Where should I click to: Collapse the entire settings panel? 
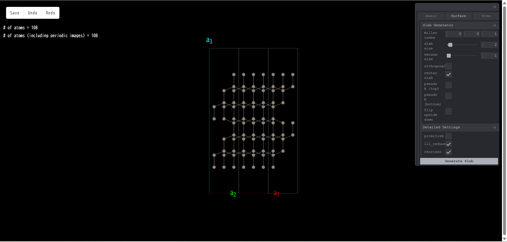[494, 7]
